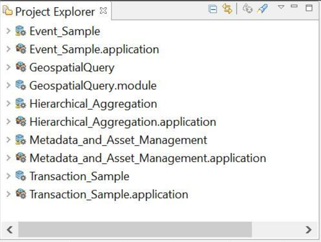
Task: Click the GeospatialQuery.module project icon
Action: pyautogui.click(x=21, y=86)
